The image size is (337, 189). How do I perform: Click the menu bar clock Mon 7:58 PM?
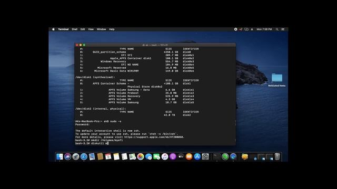(x=264, y=29)
